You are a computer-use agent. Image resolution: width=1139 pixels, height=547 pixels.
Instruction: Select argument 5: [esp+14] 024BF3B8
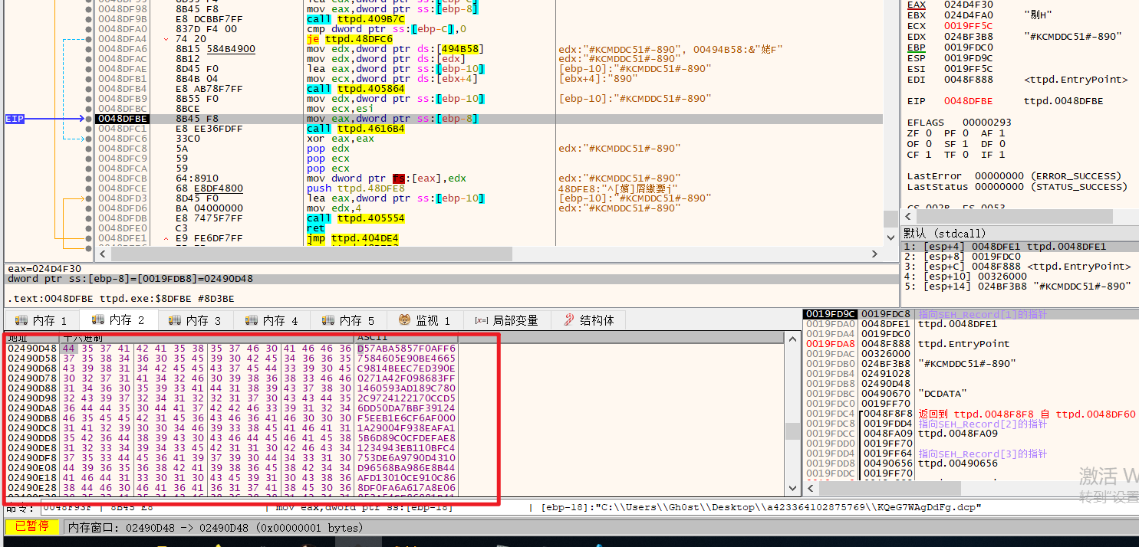tap(1017, 286)
